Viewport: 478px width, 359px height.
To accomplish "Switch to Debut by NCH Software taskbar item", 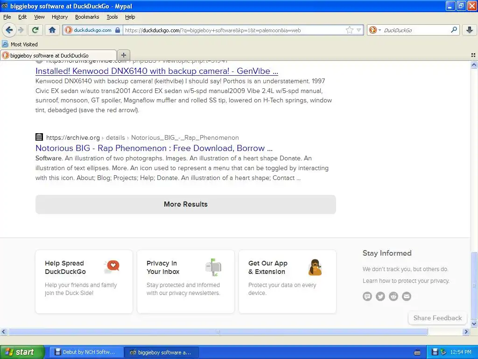I will click(86, 352).
